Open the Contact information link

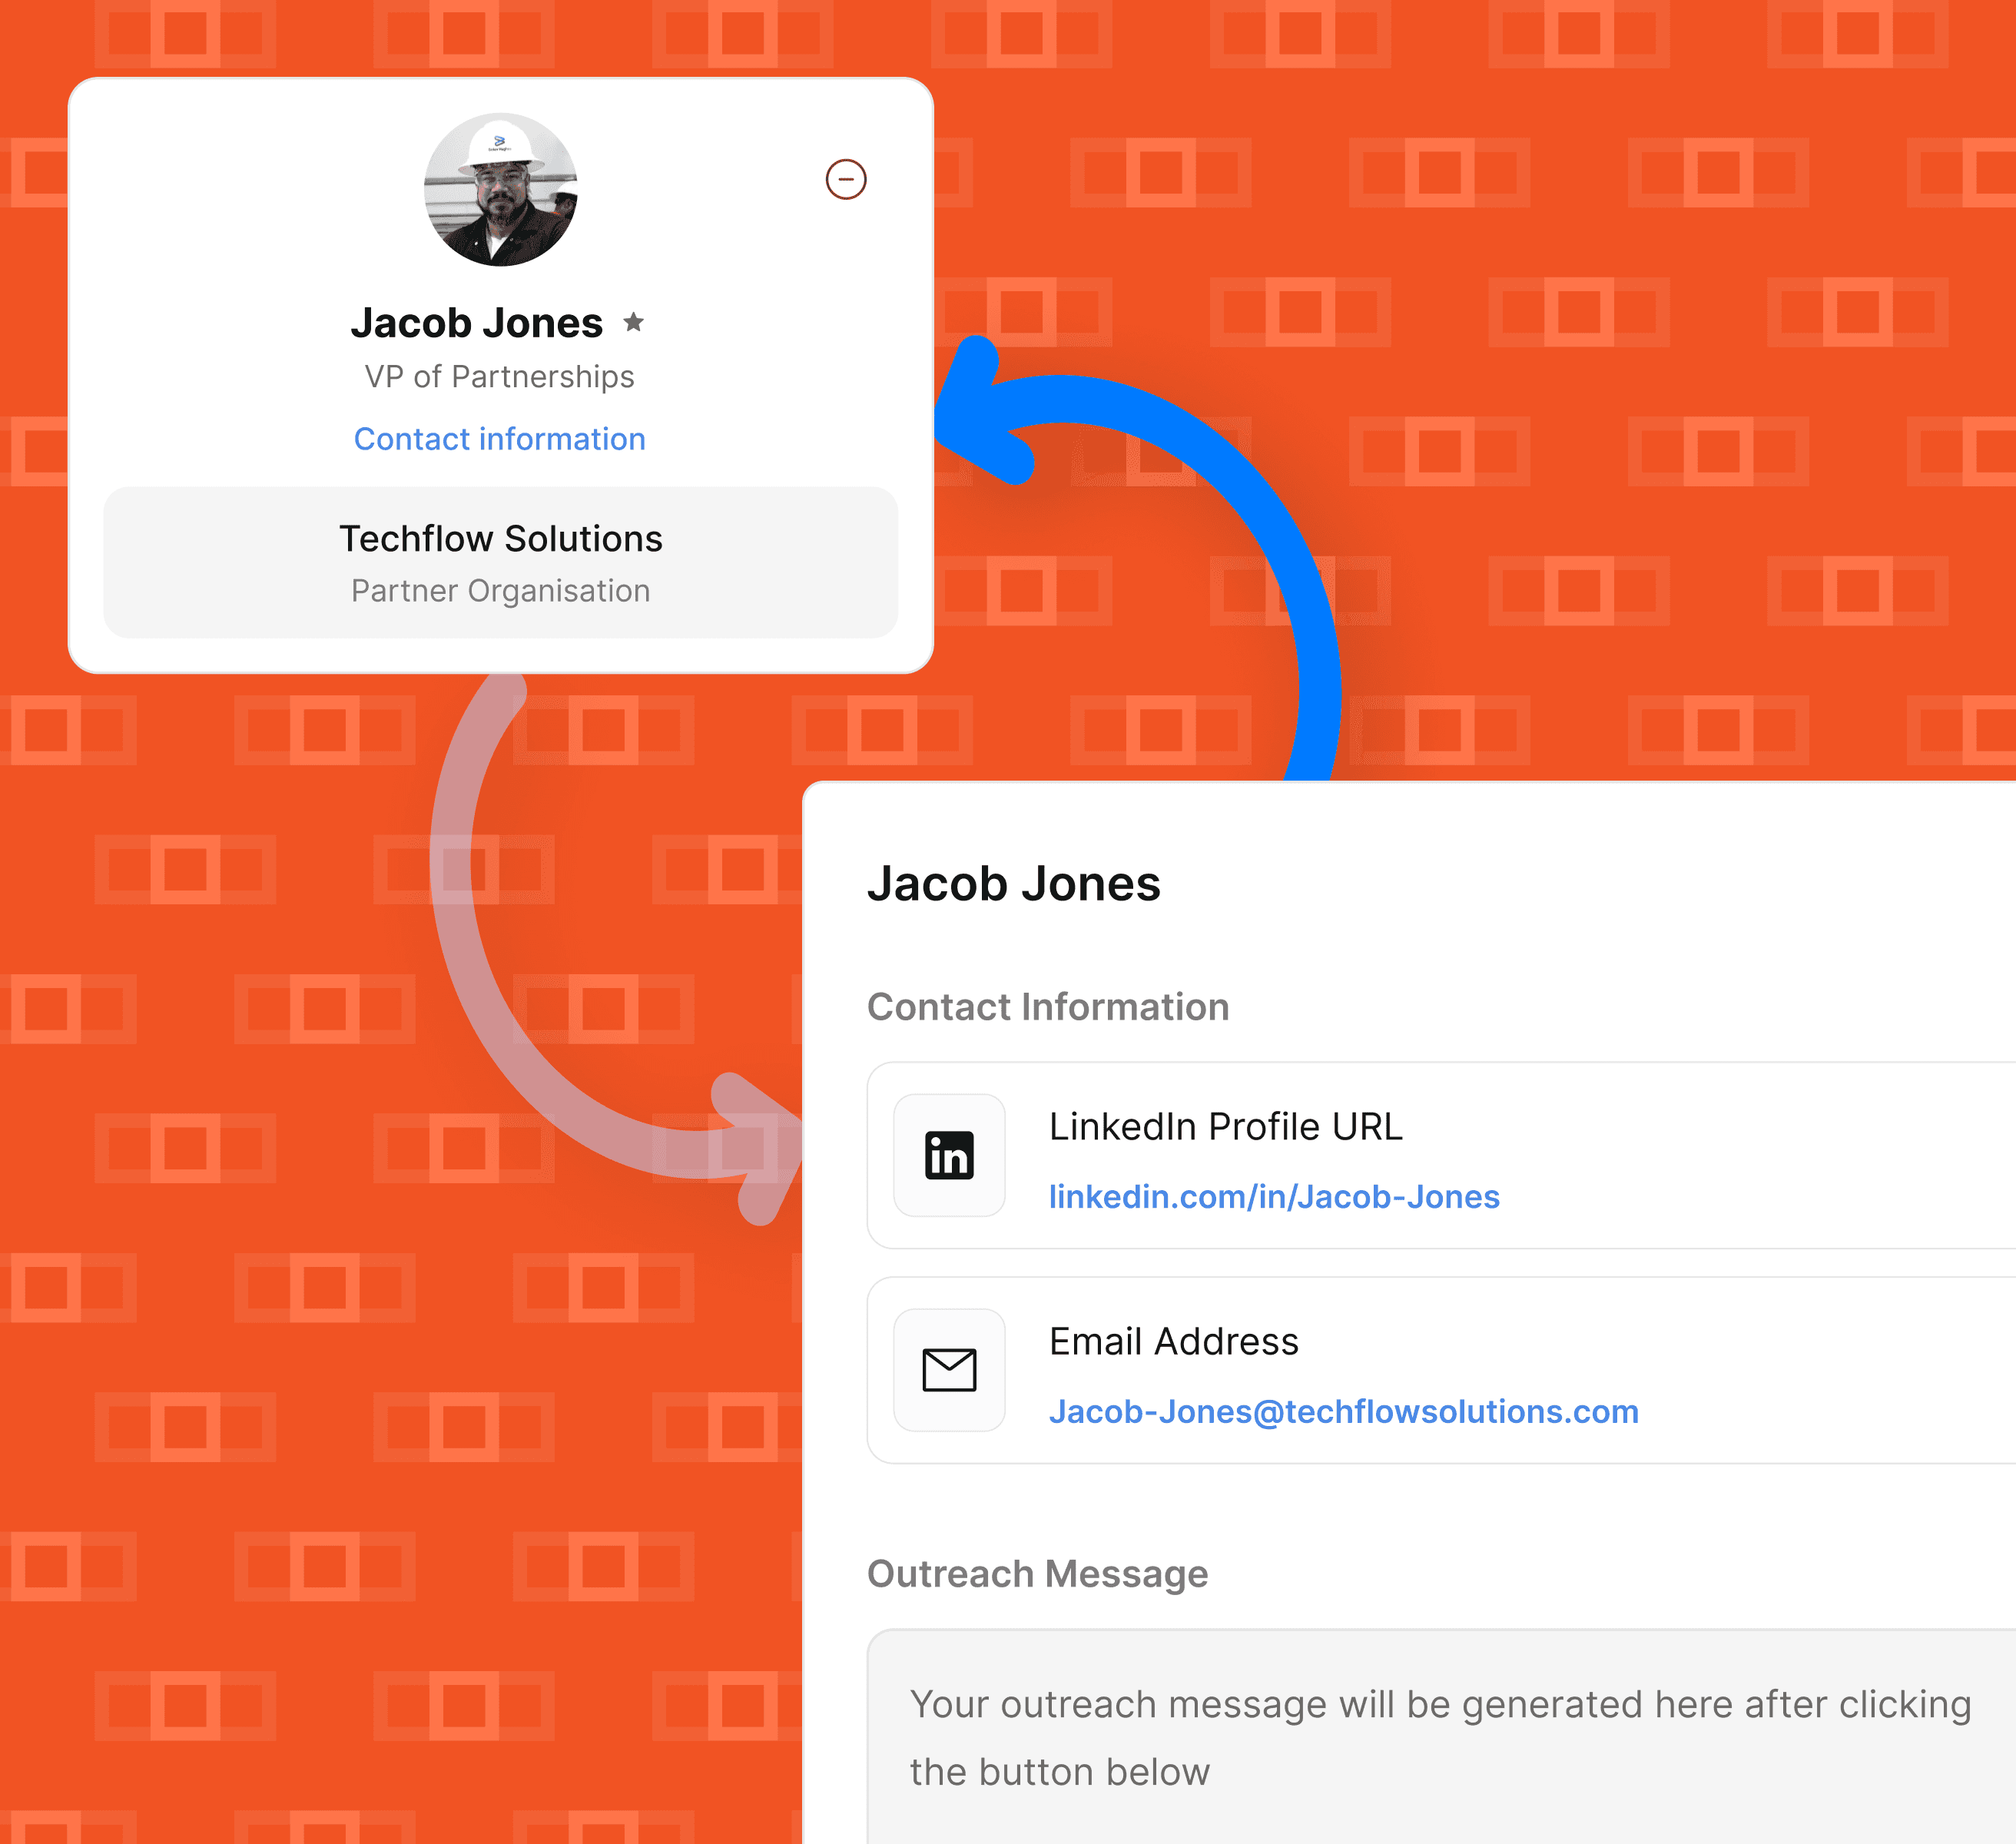tap(499, 439)
